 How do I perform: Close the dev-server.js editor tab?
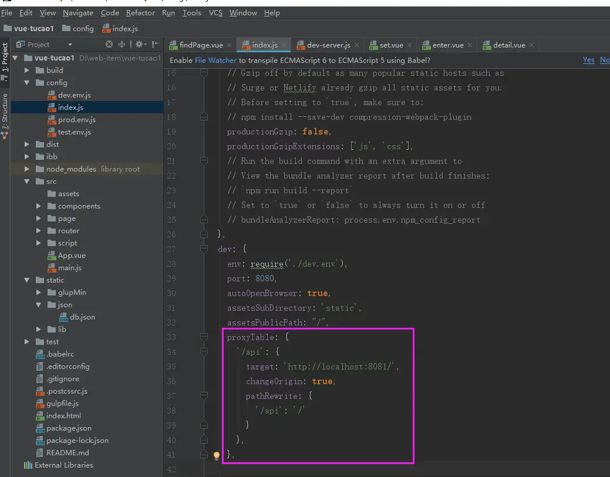pyautogui.click(x=356, y=45)
